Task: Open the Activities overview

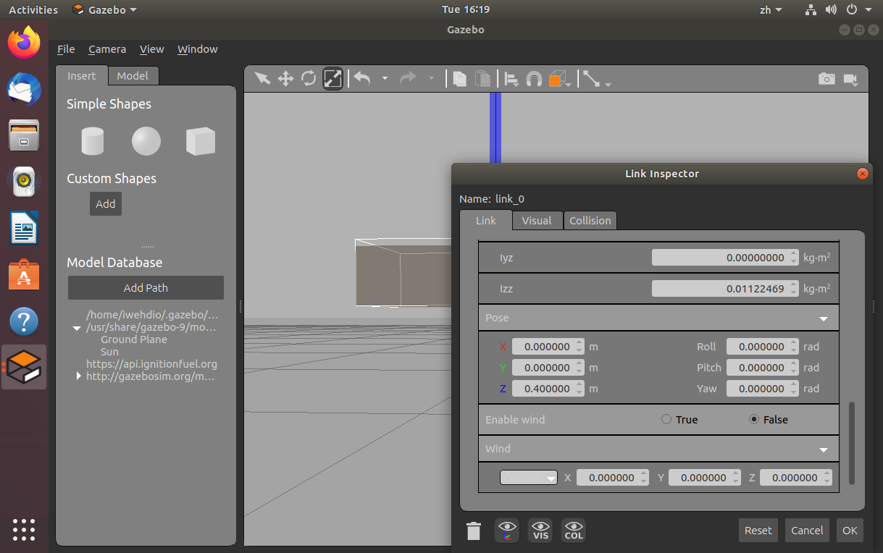Action: 33,9
